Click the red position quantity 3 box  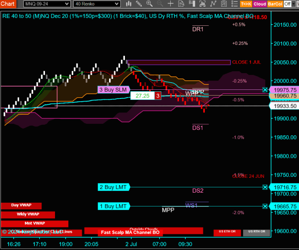[x=158, y=96]
